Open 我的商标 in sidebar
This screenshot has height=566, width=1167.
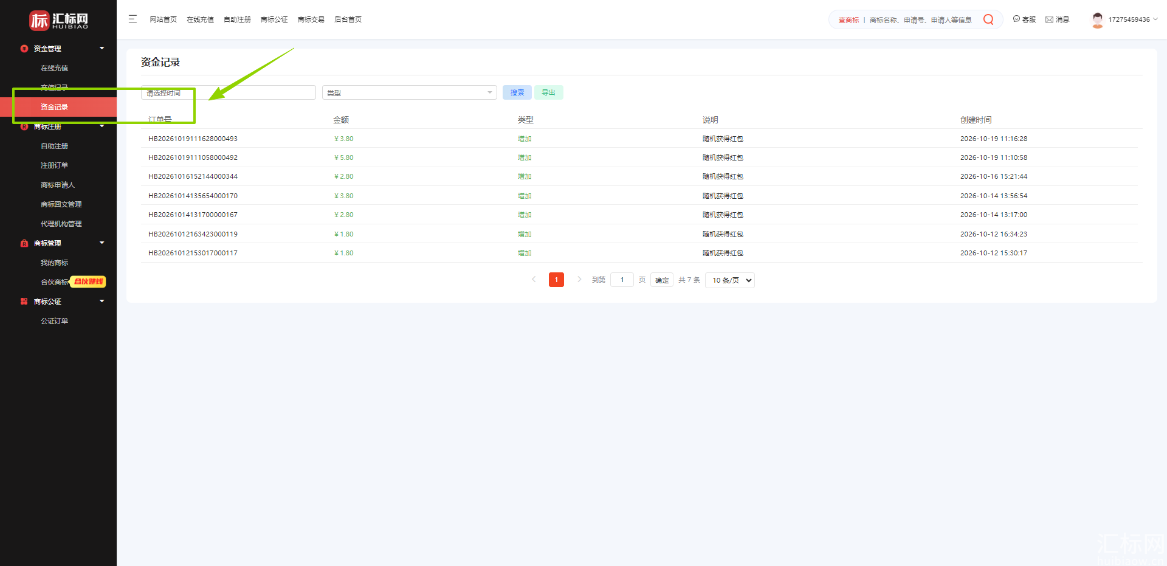pyautogui.click(x=55, y=263)
